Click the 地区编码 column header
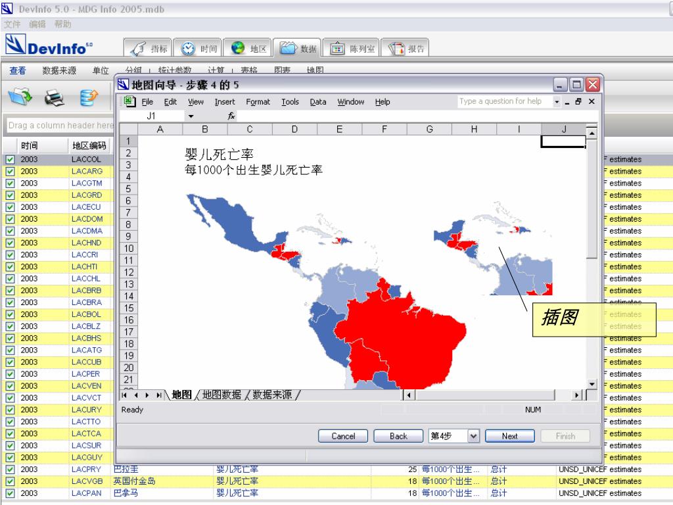Image resolution: width=673 pixels, height=505 pixels. 89,145
